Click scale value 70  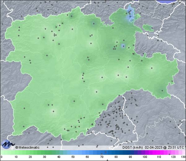[102, 157]
